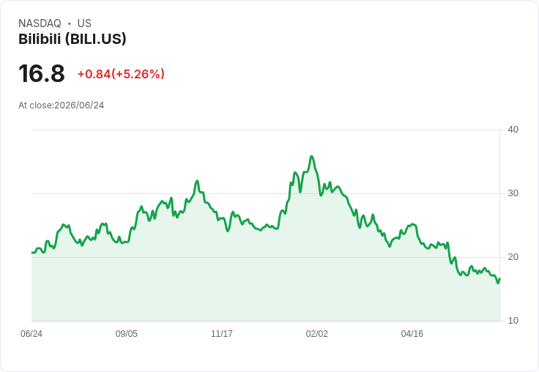Click the +0.84(+5.26%) change value
The image size is (539, 372).
coord(121,74)
